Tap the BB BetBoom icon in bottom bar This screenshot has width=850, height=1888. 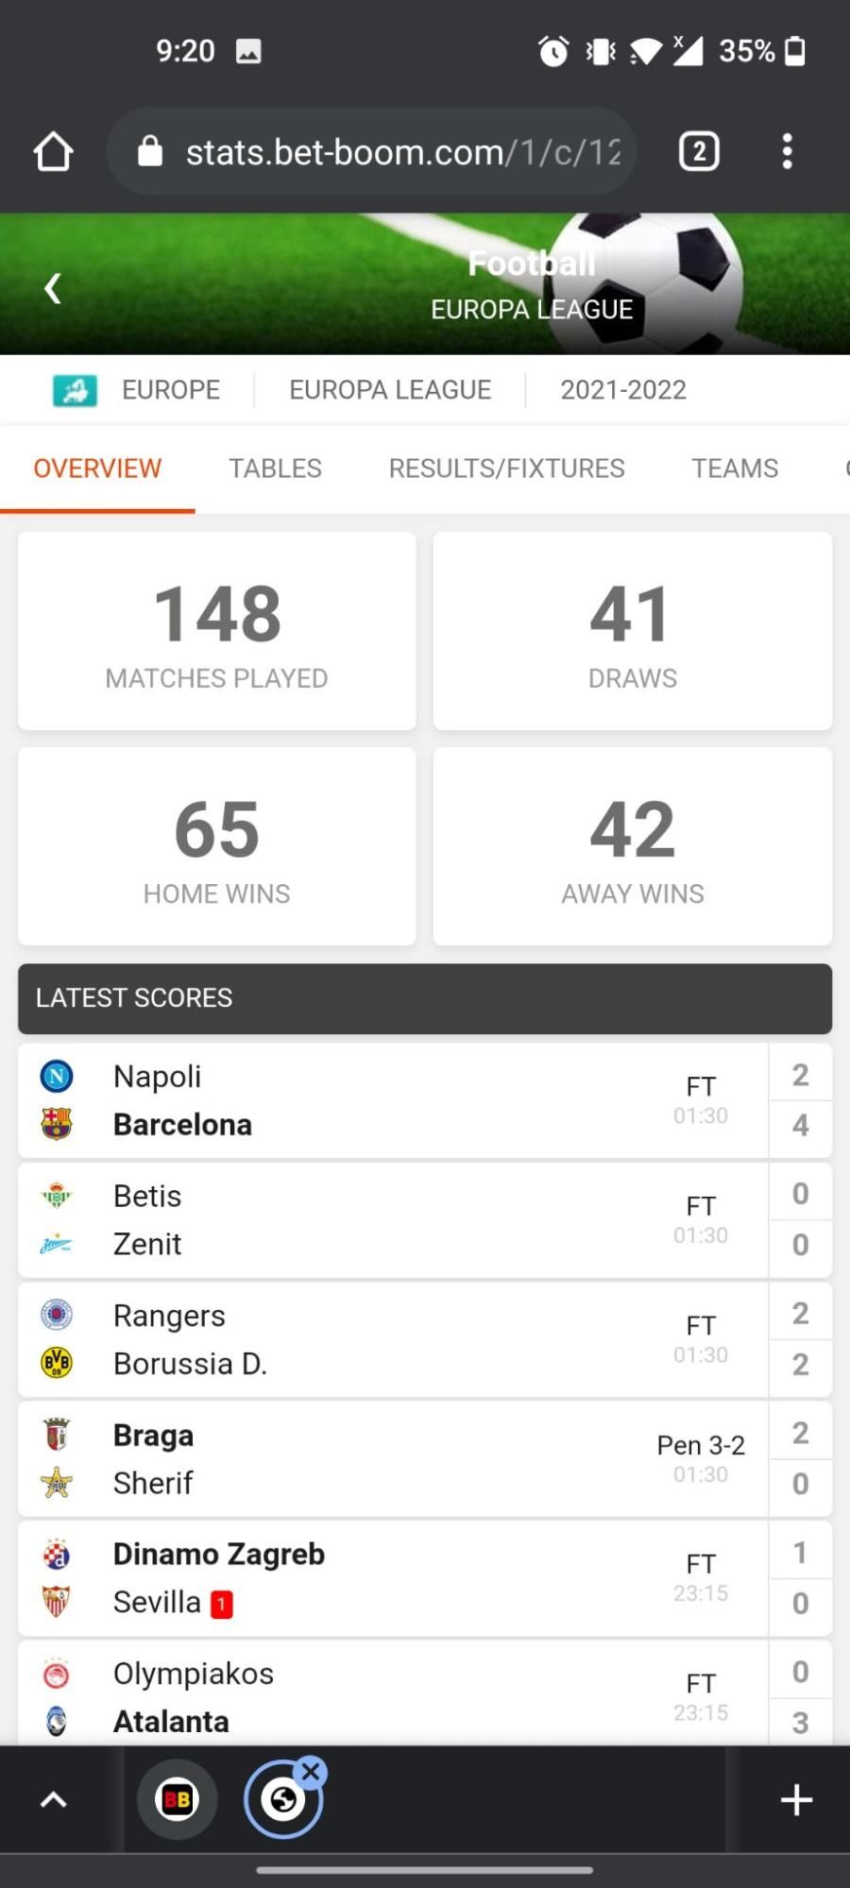coord(178,1799)
